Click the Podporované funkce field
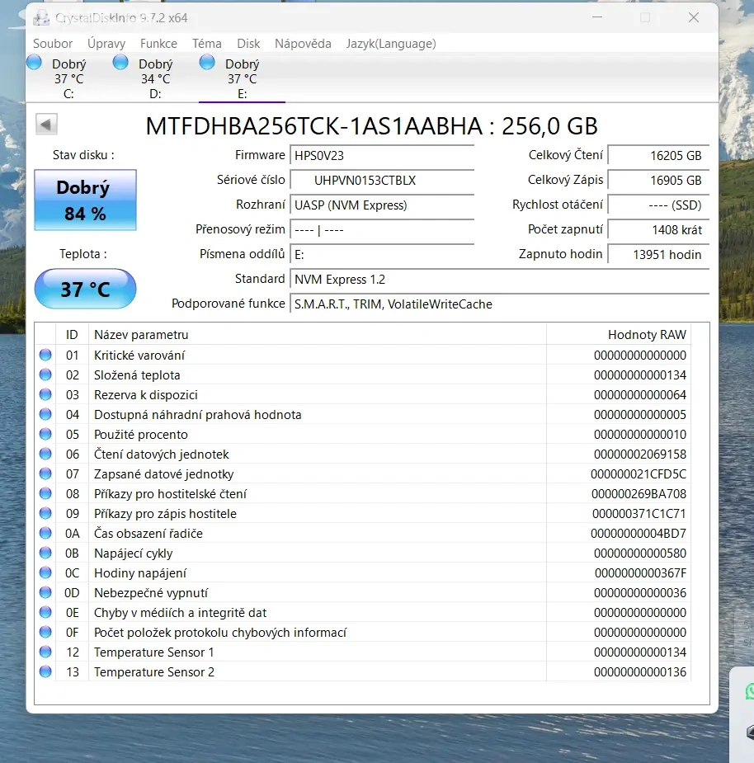 tap(499, 304)
